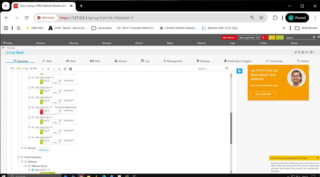Select the M tree size option

48,69
